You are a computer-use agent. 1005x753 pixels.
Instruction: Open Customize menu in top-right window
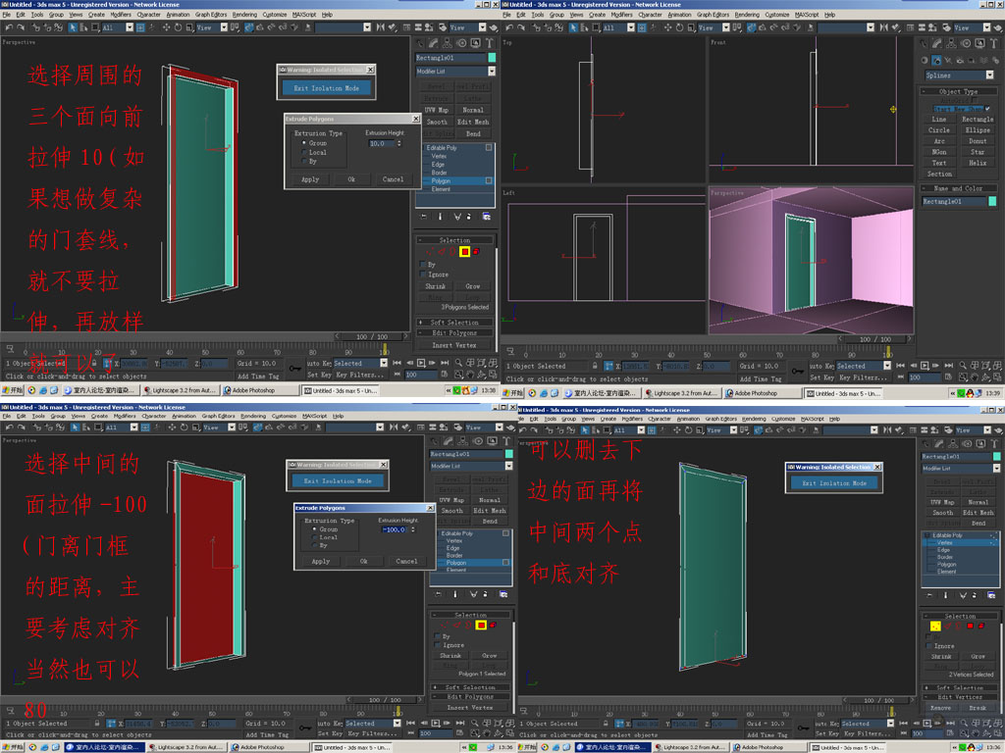(x=777, y=14)
